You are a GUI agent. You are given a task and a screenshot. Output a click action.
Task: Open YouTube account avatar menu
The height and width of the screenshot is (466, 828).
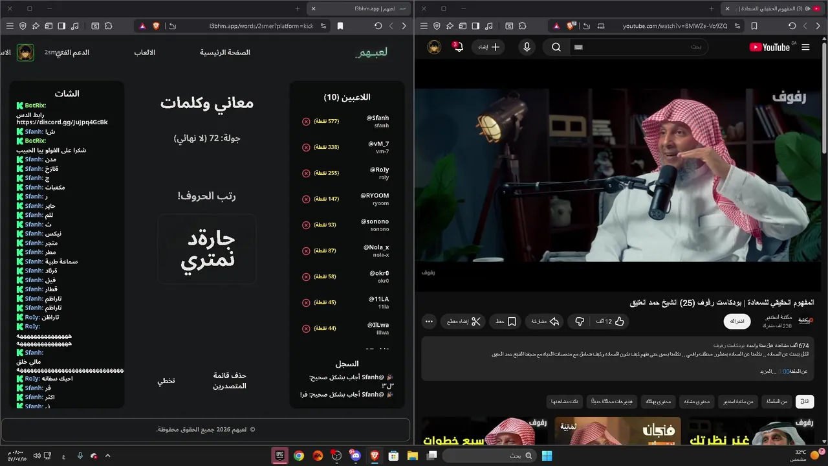435,47
